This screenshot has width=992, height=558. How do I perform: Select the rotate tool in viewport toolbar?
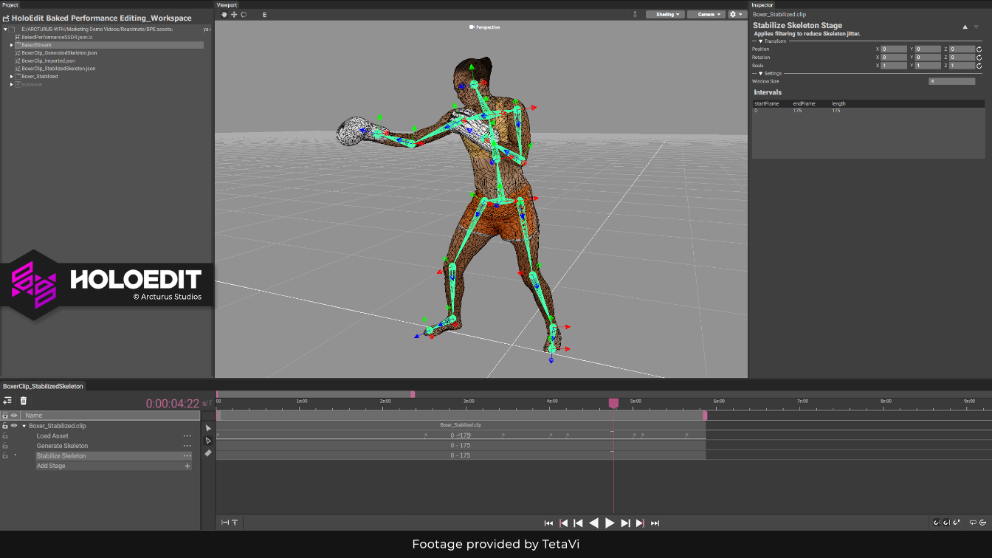tap(244, 14)
